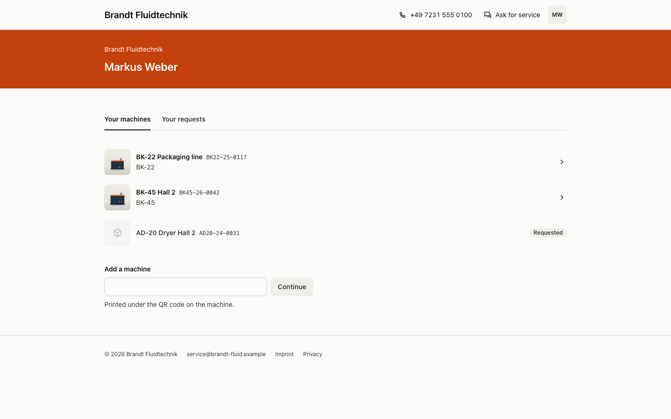This screenshot has height=419, width=671.
Task: Click the AD-20 Dryer placeholder cube icon
Action: pos(117,233)
